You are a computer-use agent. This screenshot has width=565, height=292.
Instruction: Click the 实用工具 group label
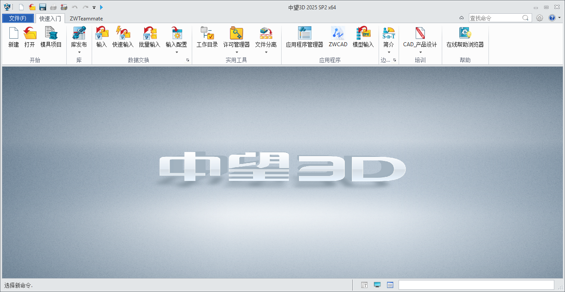coord(236,60)
